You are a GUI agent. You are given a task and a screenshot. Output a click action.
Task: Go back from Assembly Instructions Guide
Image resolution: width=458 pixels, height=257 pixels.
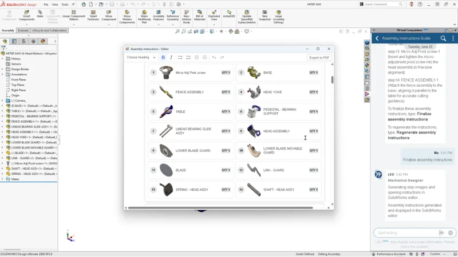click(x=377, y=38)
